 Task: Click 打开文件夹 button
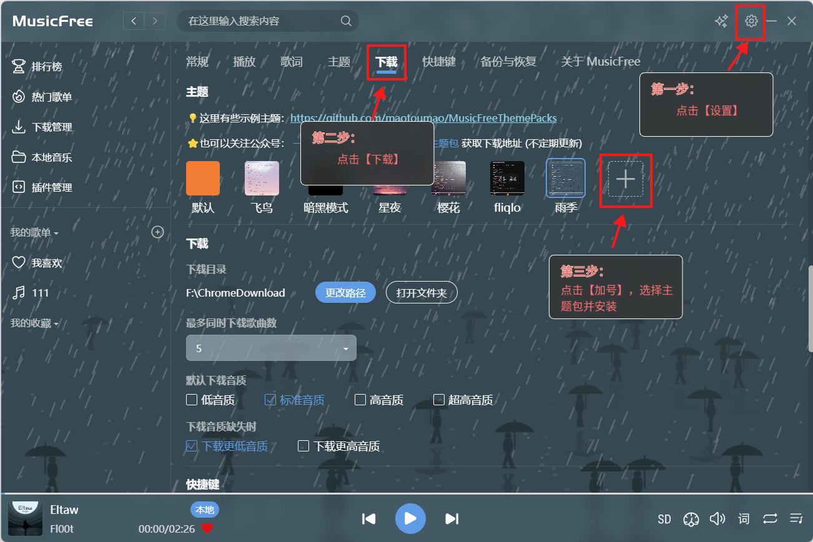tap(421, 292)
